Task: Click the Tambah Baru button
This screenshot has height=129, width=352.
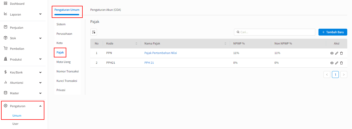Action: pyautogui.click(x=333, y=32)
